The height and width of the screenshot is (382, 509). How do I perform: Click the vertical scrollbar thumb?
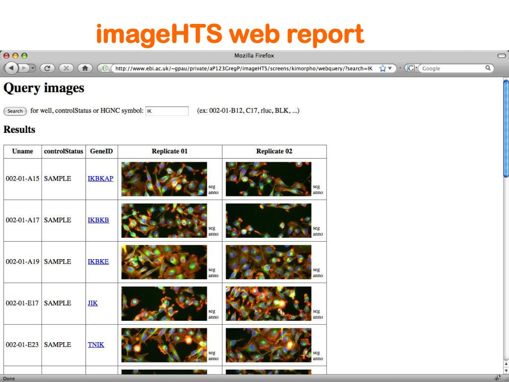click(506, 129)
